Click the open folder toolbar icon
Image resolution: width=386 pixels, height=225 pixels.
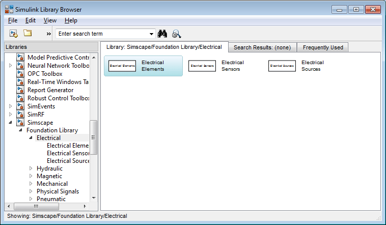(27, 33)
